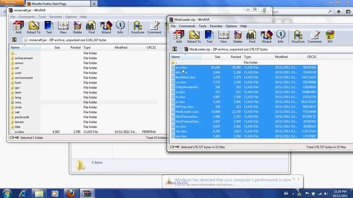This screenshot has width=353, height=198.
Task: Open Commands menu in ModLoader.zip window
Action: 187,26
